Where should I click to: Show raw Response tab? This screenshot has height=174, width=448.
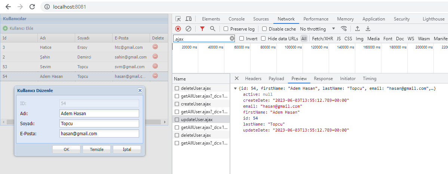click(323, 78)
